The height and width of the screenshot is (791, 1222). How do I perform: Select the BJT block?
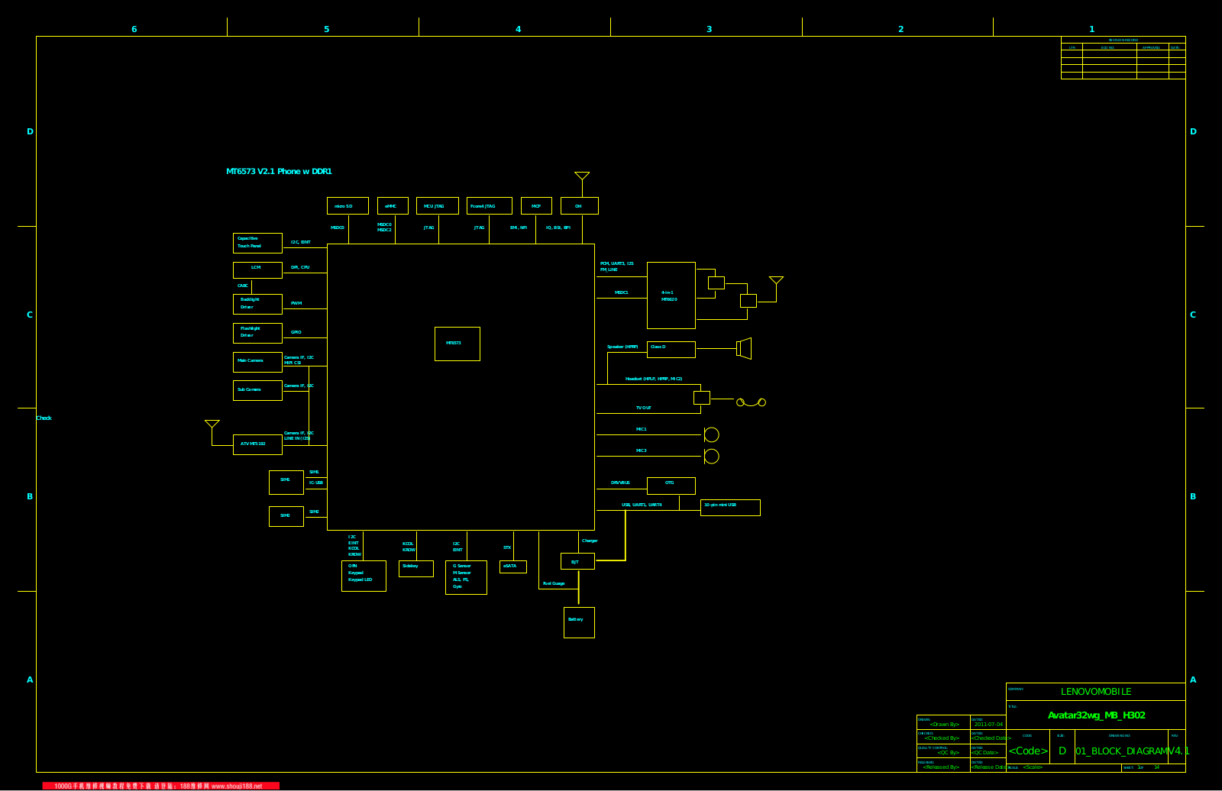577,561
